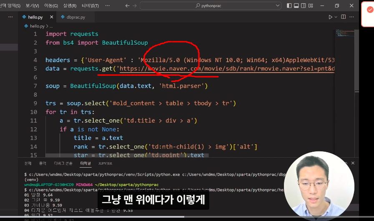Minimize the VS Code window
This screenshot has width=374, height=221.
point(322,5)
